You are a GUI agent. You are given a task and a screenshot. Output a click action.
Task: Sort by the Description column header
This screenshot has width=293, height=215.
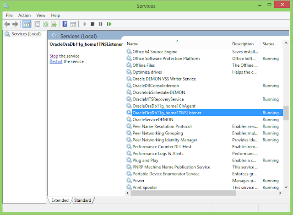[245, 44]
